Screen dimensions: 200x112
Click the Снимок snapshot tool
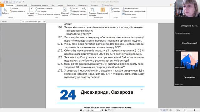click(14, 8)
